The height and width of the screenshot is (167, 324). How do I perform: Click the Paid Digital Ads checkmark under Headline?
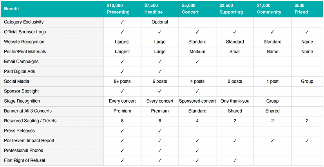point(159,71)
